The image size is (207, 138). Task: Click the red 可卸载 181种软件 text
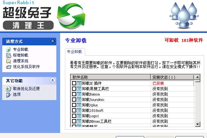click(184, 40)
